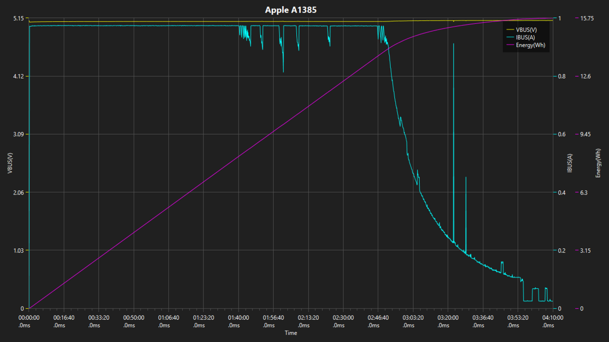This screenshot has height=342, width=609.
Task: Click the magenta Energy legend line swatch
Action: coord(510,45)
